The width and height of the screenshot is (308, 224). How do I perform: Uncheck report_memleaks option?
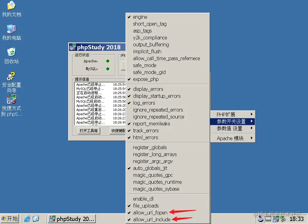pyautogui.click(x=168, y=124)
